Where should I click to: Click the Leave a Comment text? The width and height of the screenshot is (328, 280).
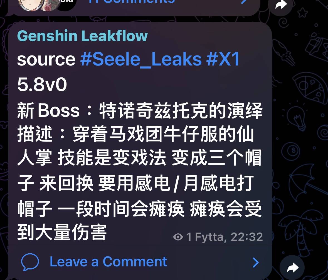pyautogui.click(x=108, y=262)
